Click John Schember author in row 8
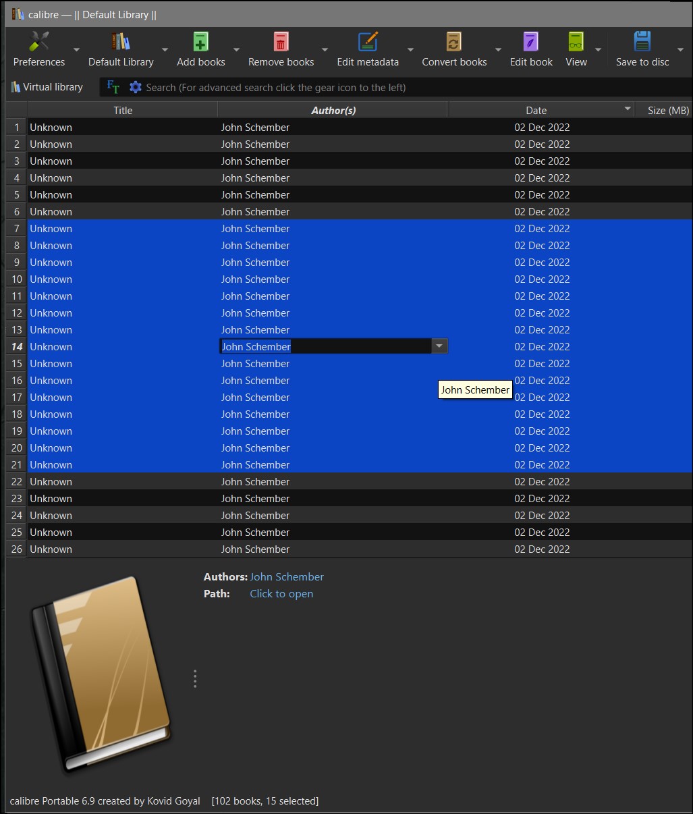Image resolution: width=693 pixels, height=814 pixels. [255, 245]
